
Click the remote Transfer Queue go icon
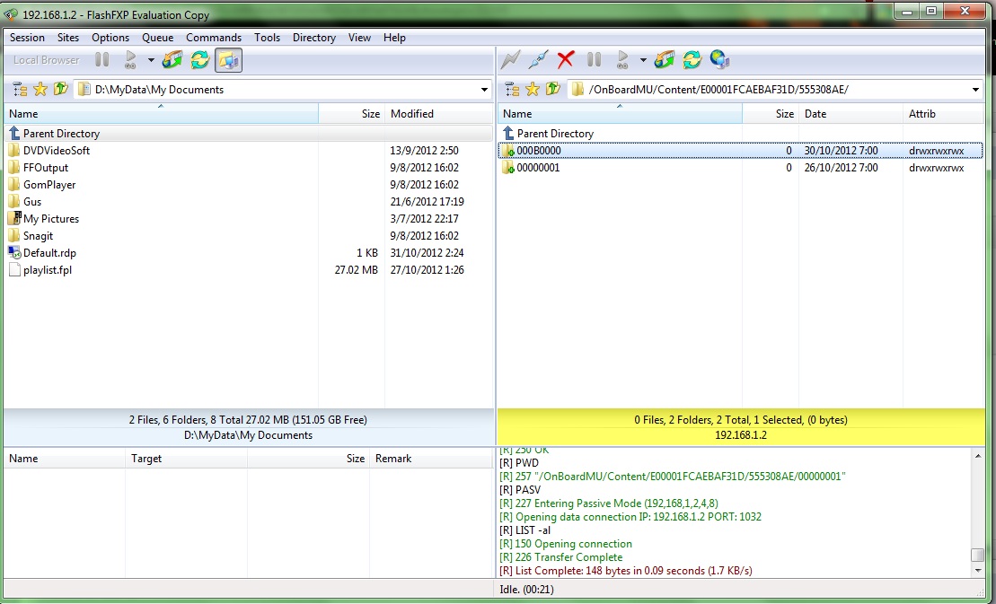pos(623,60)
